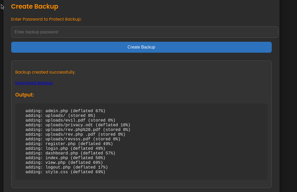The image size is (297, 192).
Task: Click the logout.php output line
Action: click(x=66, y=167)
